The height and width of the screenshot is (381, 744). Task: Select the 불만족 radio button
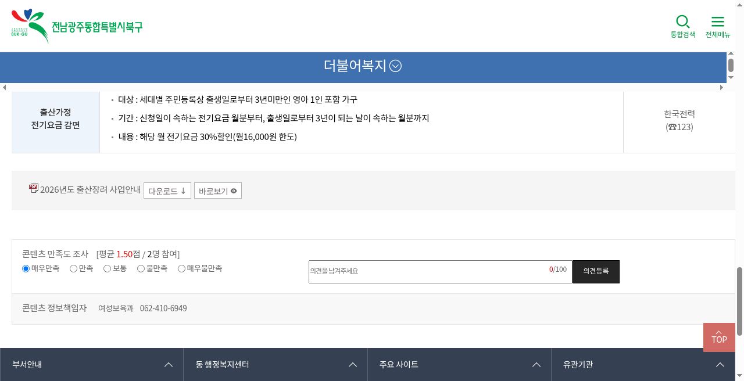[141, 268]
